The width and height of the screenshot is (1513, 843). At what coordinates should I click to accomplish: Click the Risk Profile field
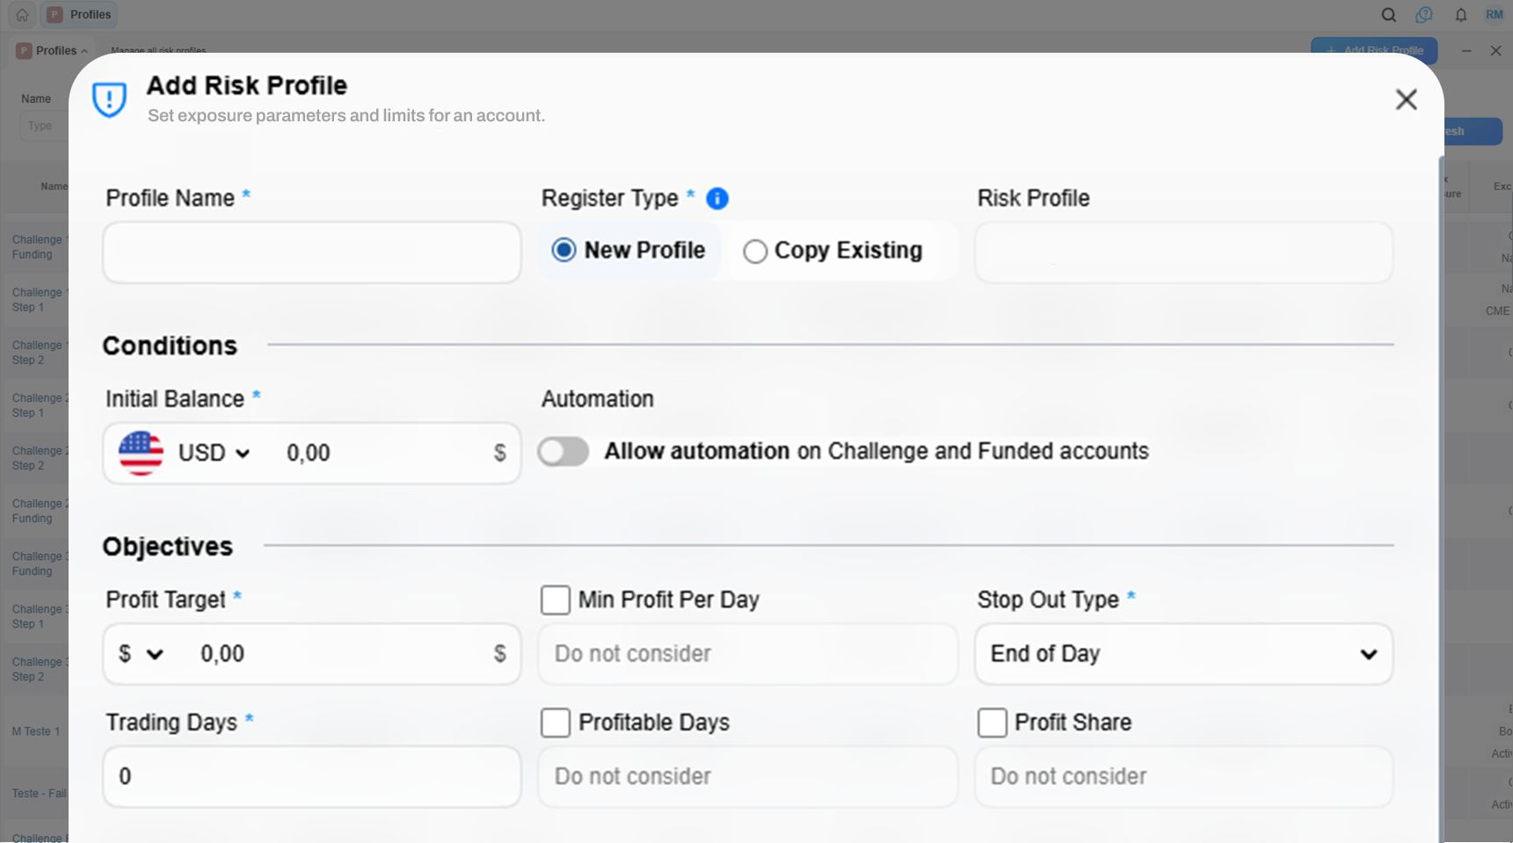click(x=1183, y=252)
